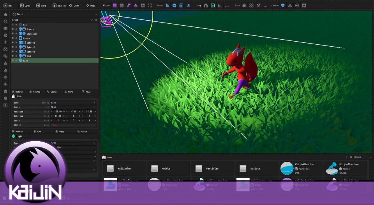
Task: Toggle the Static bool value
Action: click(x=73, y=125)
